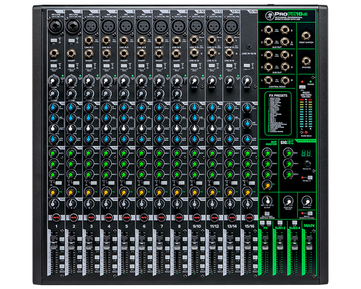Click the Line In 3 jack

pos(89,41)
